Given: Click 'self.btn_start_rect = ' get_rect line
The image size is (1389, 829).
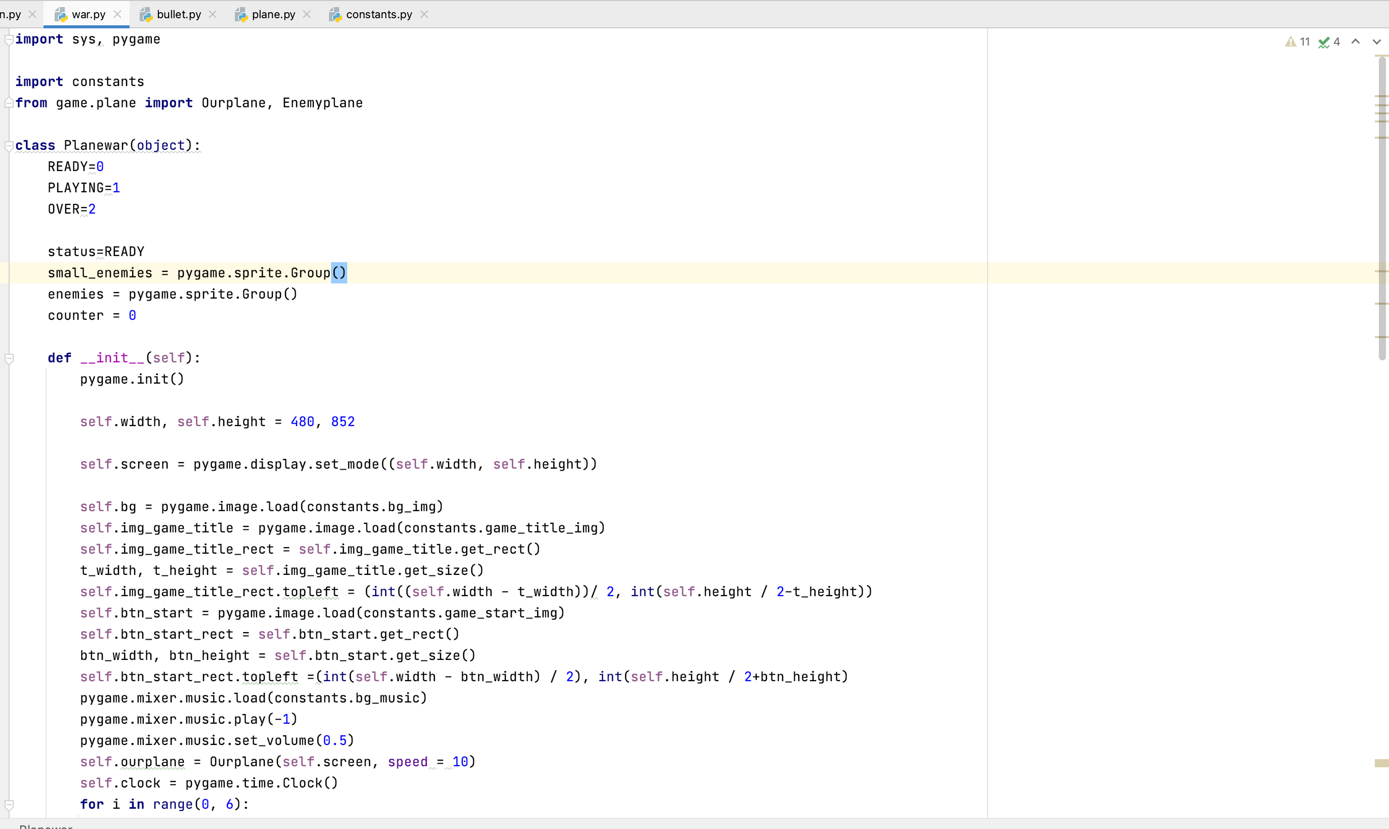Looking at the screenshot, I should pos(269,634).
